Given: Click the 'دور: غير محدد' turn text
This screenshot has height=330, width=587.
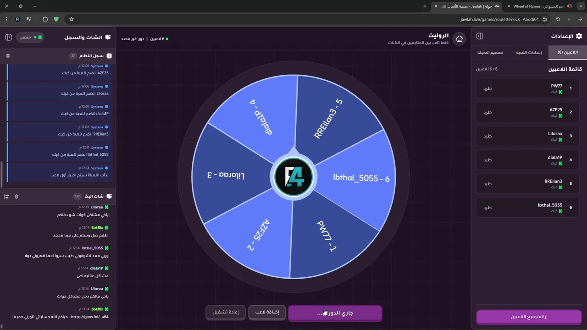Looking at the screenshot, I should [133, 38].
